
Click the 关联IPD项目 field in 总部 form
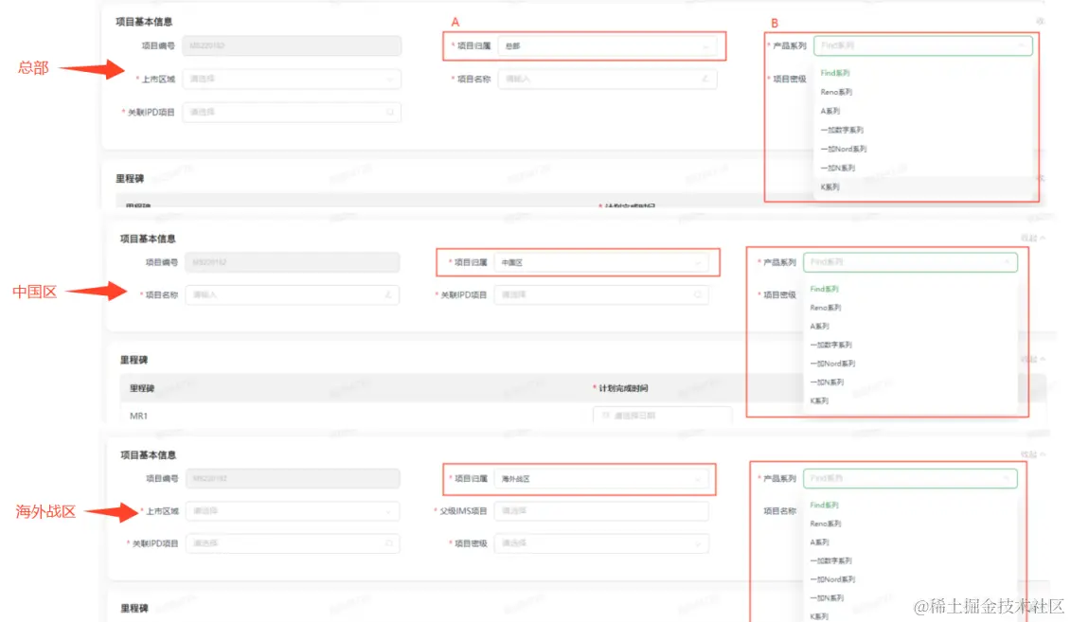pyautogui.click(x=292, y=112)
